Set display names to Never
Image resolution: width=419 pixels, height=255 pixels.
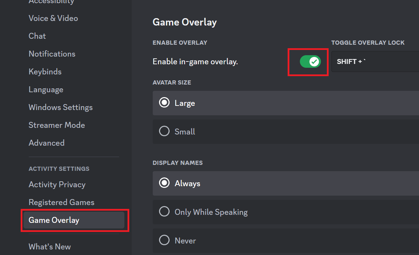point(164,241)
